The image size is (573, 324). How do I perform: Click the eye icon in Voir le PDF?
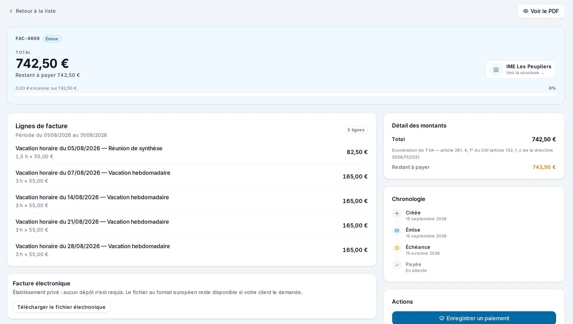pyautogui.click(x=526, y=11)
